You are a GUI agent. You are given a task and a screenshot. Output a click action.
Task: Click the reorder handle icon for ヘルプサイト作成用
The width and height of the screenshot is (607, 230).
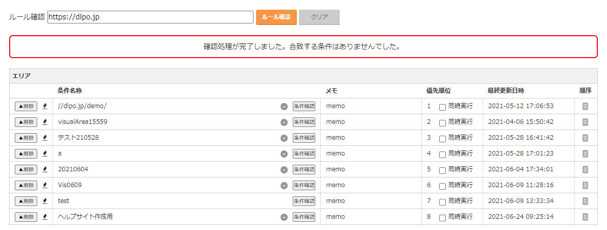tap(586, 217)
